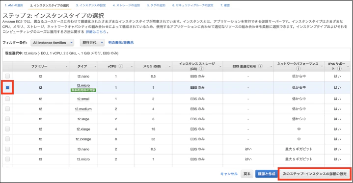Click 次のステップ: インスタンスの詳細の設定 button
The image size is (353, 183).
tap(315, 174)
